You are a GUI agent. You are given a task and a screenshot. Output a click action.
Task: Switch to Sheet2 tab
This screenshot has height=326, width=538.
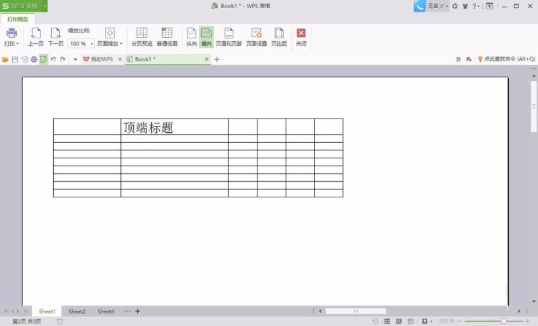[77, 311]
